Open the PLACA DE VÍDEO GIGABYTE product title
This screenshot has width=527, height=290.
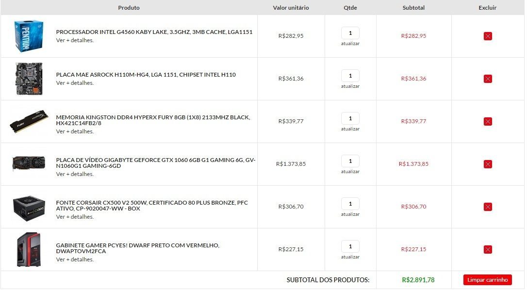tap(156, 163)
